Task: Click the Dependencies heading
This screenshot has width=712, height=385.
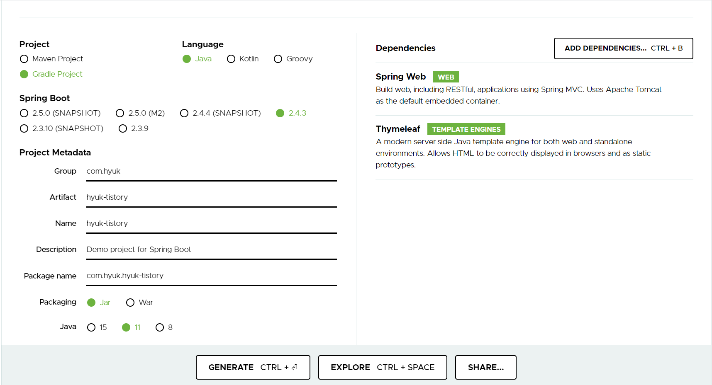Action: click(x=405, y=48)
